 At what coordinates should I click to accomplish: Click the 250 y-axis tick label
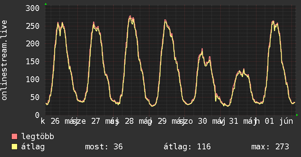tap(33, 26)
